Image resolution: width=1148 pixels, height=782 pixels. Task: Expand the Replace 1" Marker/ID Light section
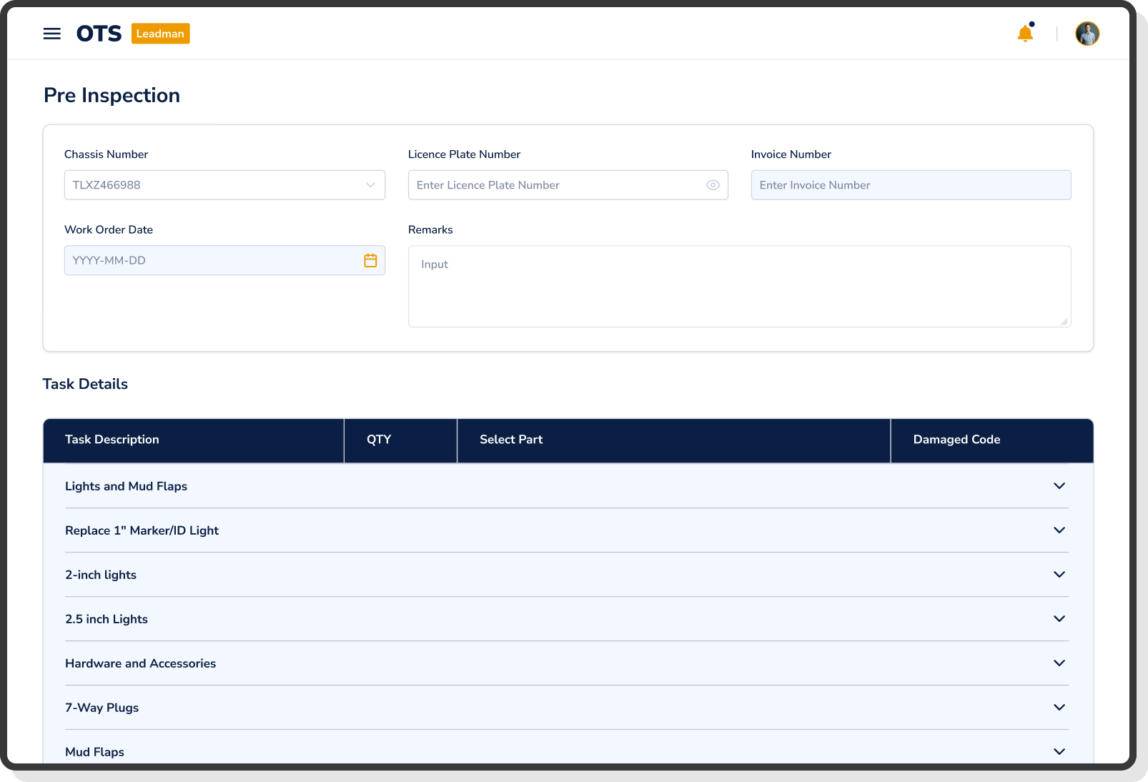point(1059,530)
